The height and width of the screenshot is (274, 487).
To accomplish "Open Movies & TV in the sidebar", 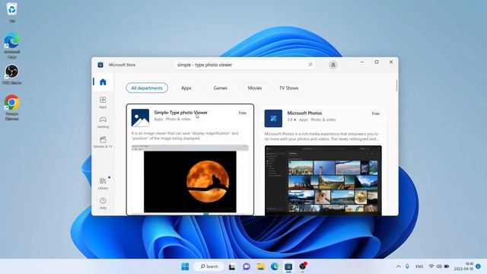I will point(103,142).
